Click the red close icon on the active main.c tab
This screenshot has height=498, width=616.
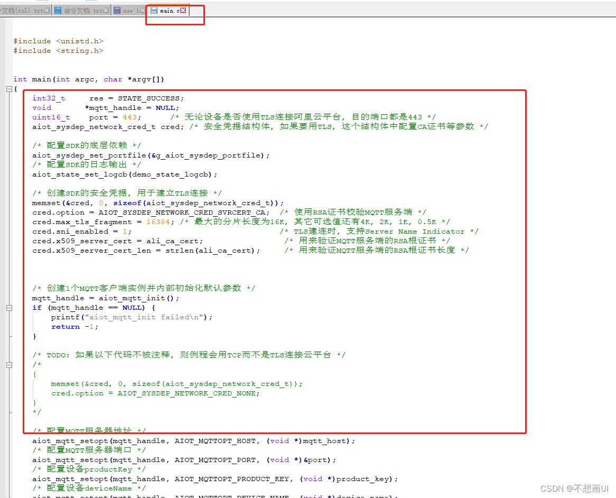point(183,10)
